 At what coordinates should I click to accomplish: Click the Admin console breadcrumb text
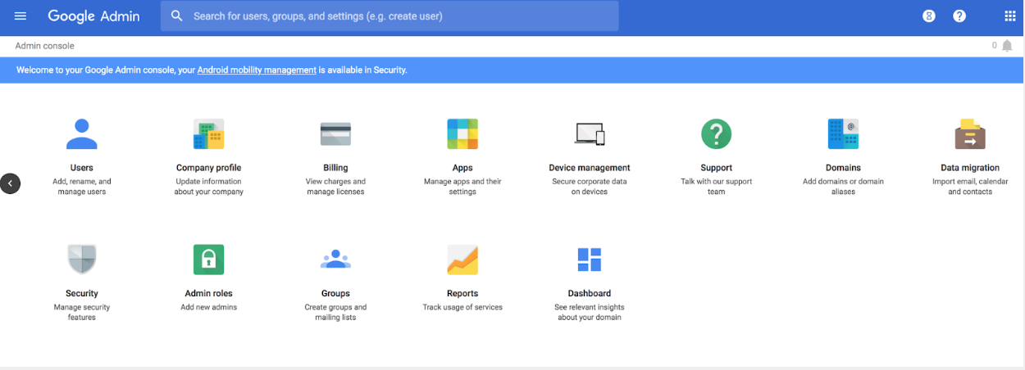45,46
